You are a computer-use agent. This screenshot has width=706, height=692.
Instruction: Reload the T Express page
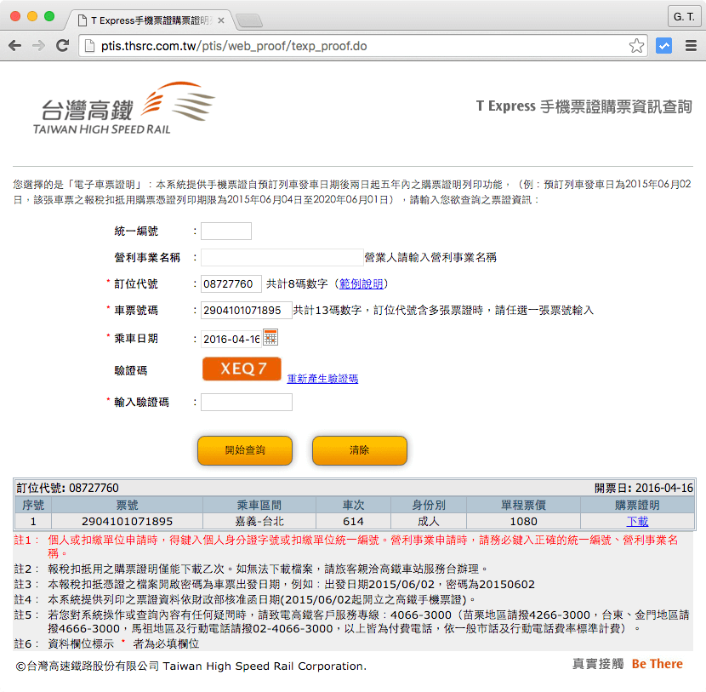[x=60, y=47]
